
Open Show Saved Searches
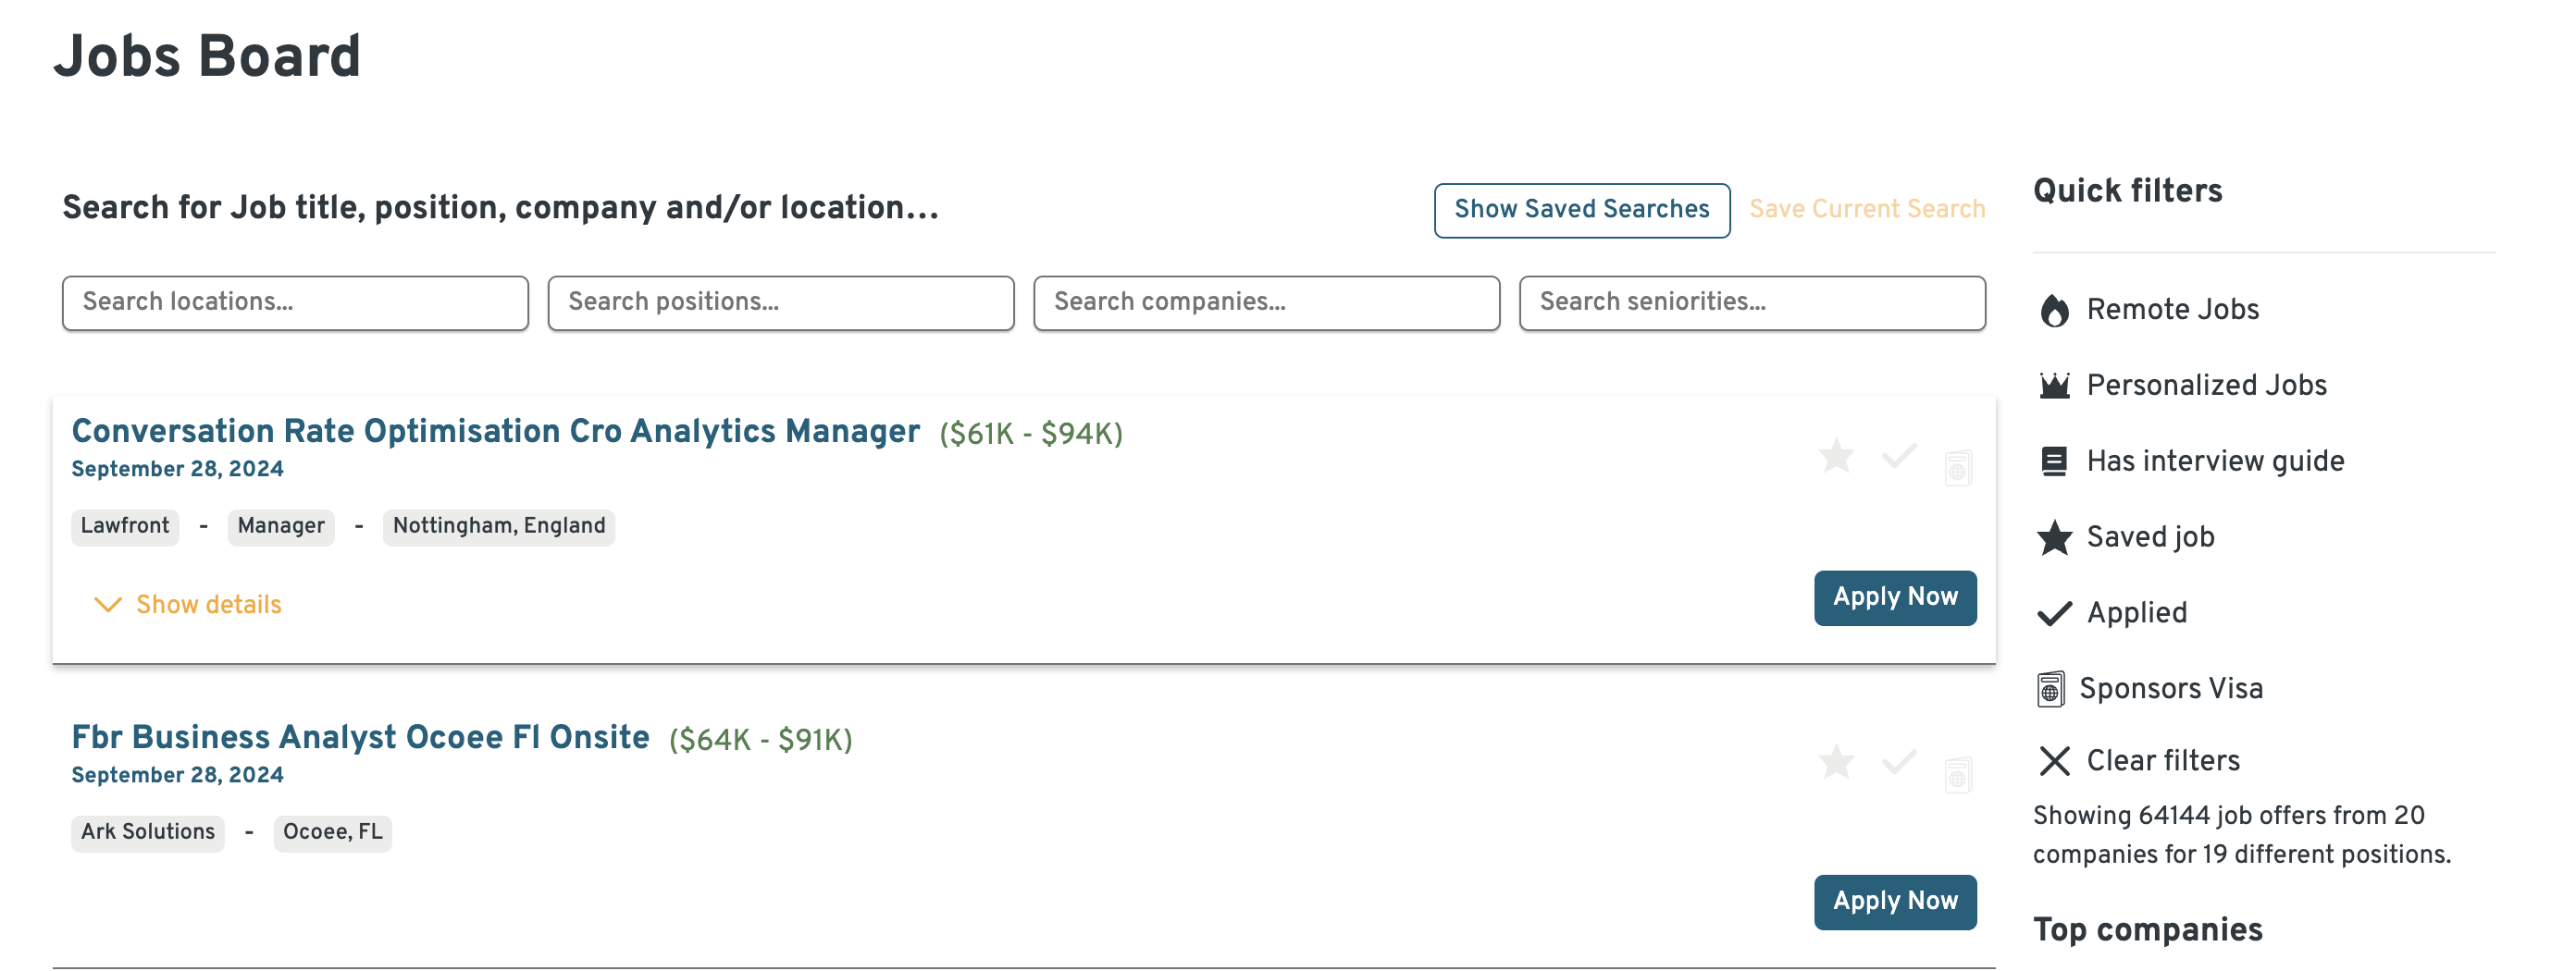(1582, 210)
